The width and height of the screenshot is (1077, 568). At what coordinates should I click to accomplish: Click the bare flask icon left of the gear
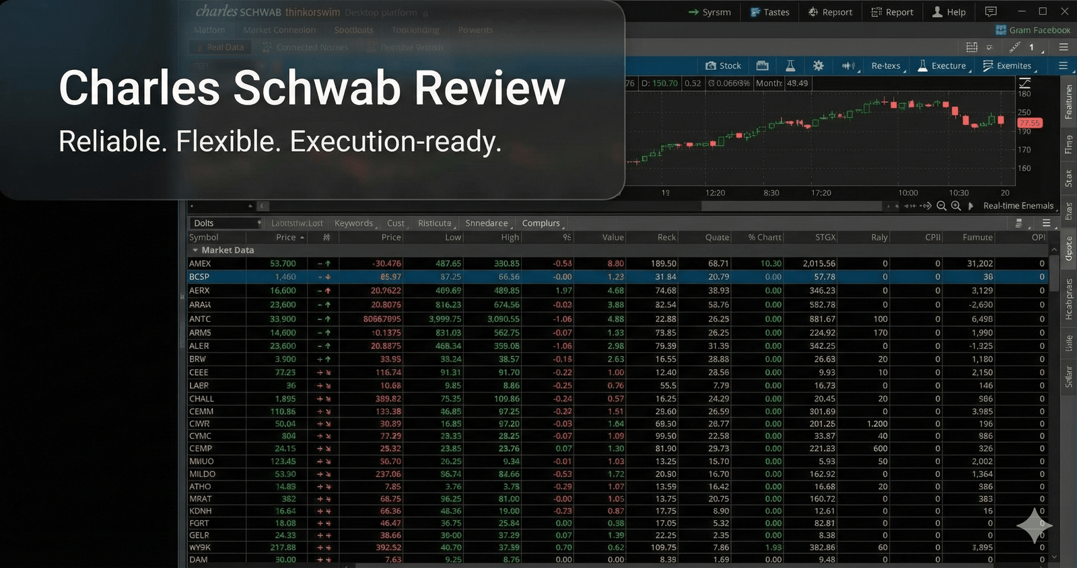(790, 65)
